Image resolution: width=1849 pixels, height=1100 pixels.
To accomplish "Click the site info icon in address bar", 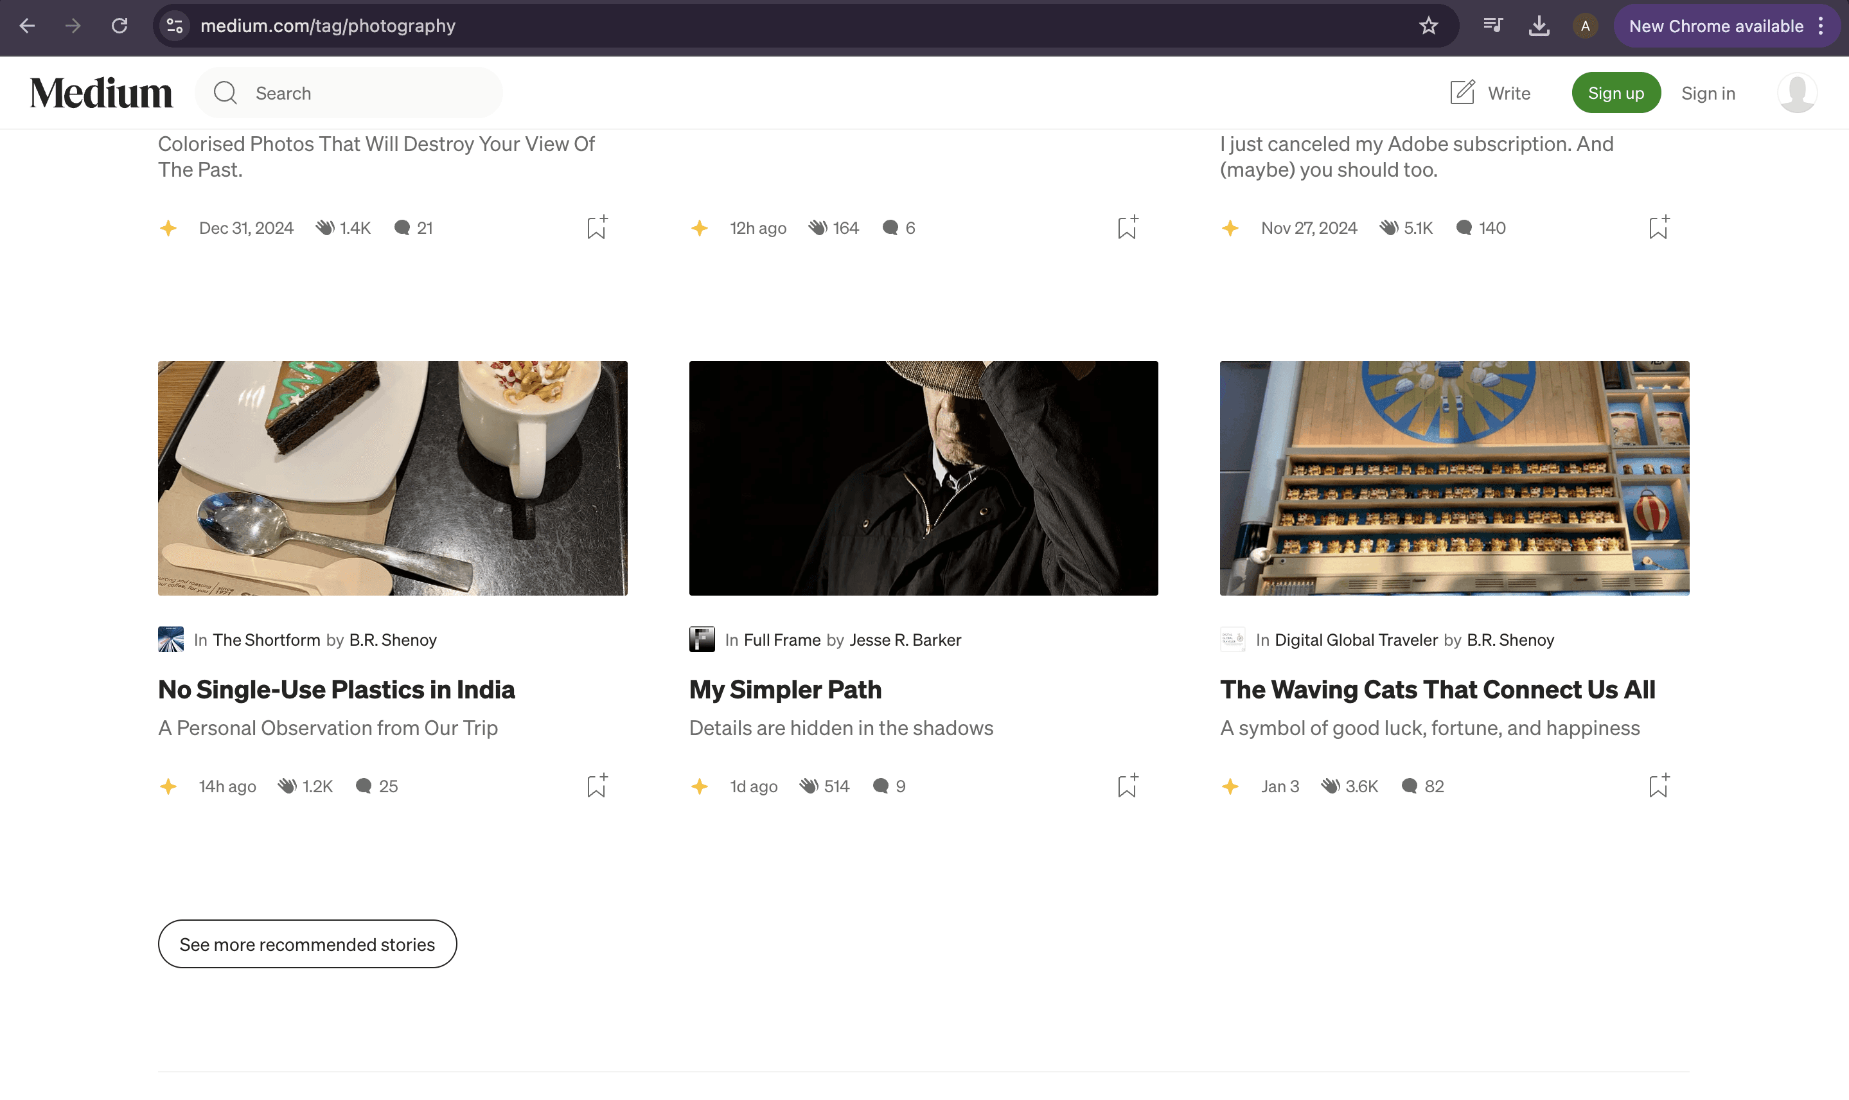I will pyautogui.click(x=175, y=26).
